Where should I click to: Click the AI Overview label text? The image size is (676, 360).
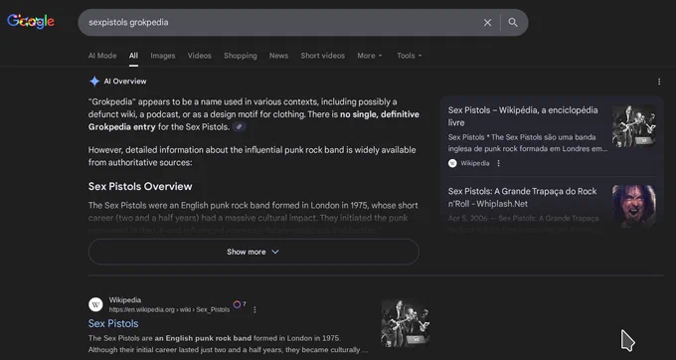(125, 82)
